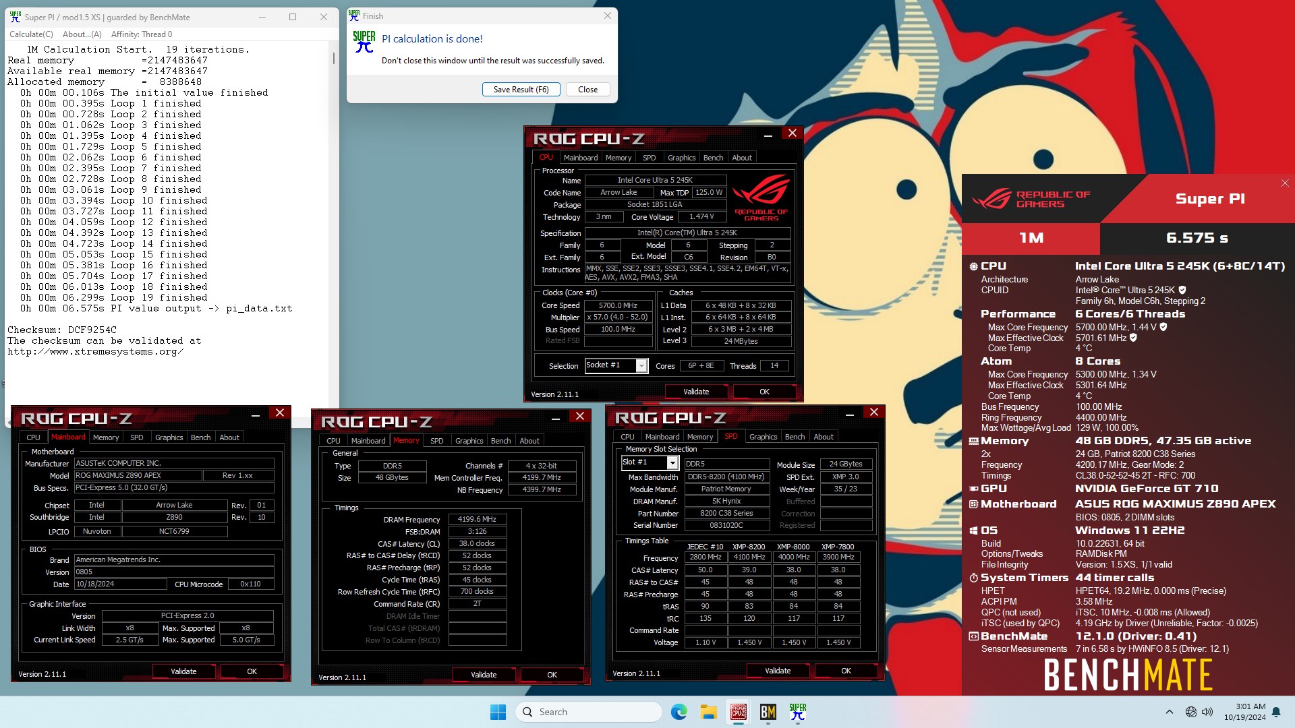Minimize the CPU-Z CPU window
The height and width of the screenshot is (728, 1295).
[x=768, y=135]
